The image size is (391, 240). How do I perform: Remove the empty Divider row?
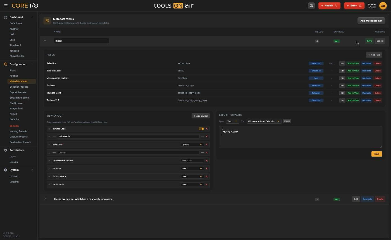click(207, 153)
